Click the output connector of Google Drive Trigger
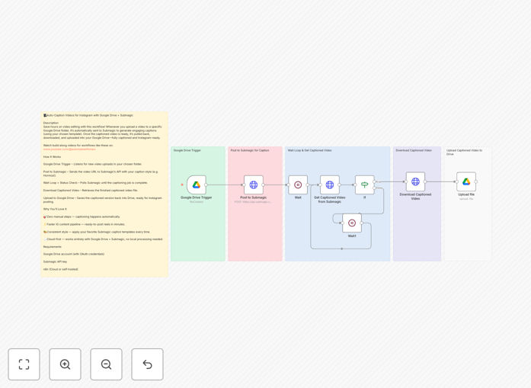The width and height of the screenshot is (531, 388). [x=206, y=184]
